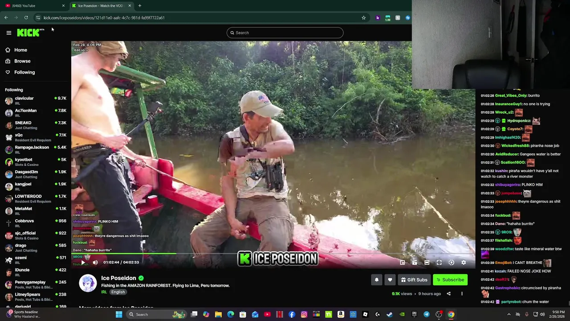Open sjc_official channel in sidebar

click(36, 235)
